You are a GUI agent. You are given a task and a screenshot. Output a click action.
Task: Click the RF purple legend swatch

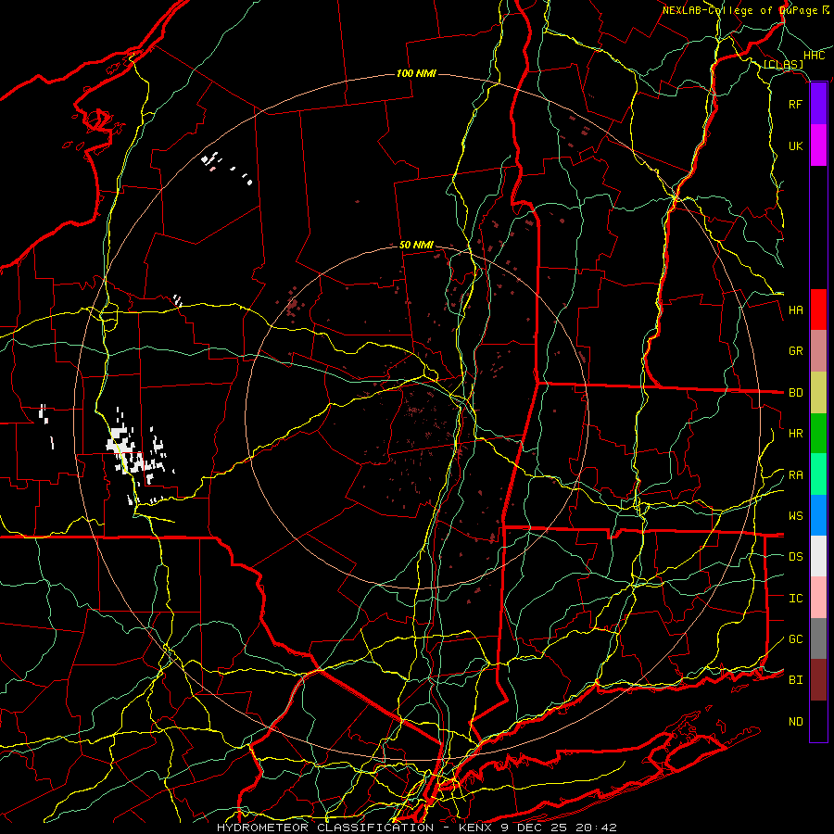click(x=818, y=104)
